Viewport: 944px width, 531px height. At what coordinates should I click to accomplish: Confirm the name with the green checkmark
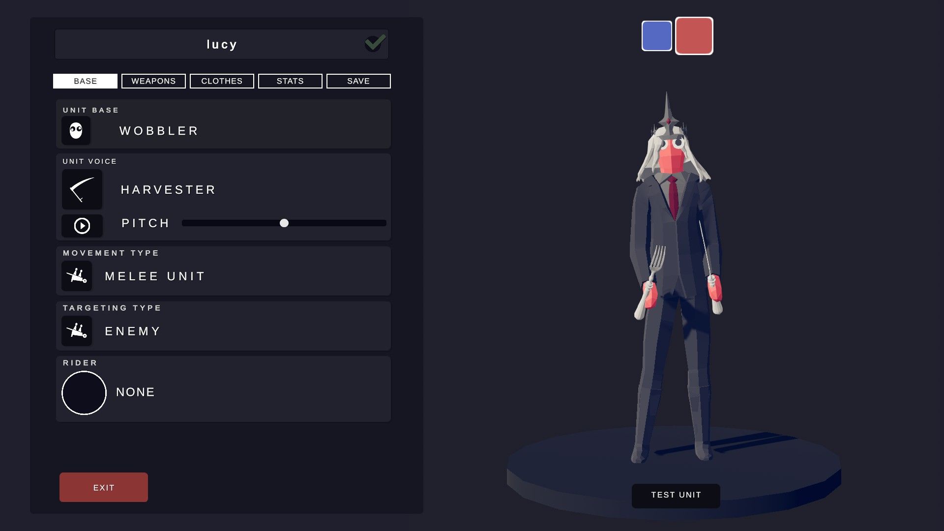[x=375, y=43]
